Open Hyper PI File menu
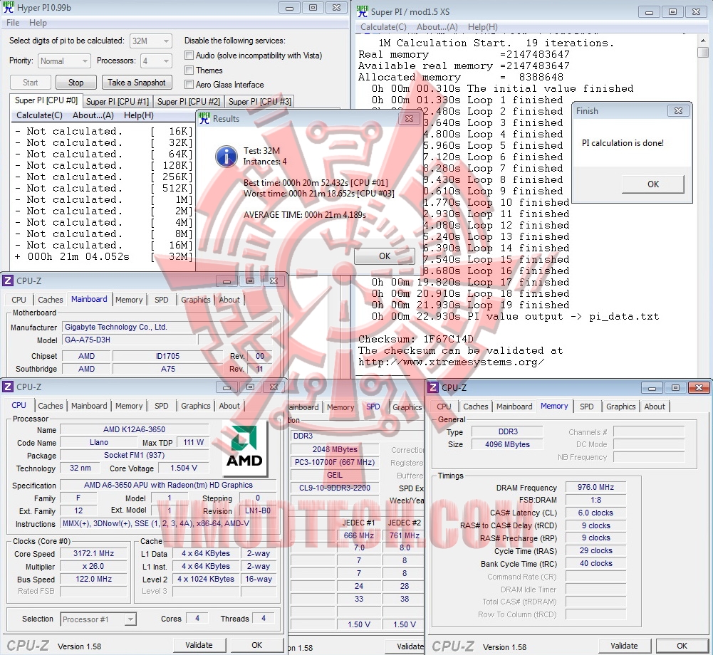The height and width of the screenshot is (655, 713). point(13,23)
